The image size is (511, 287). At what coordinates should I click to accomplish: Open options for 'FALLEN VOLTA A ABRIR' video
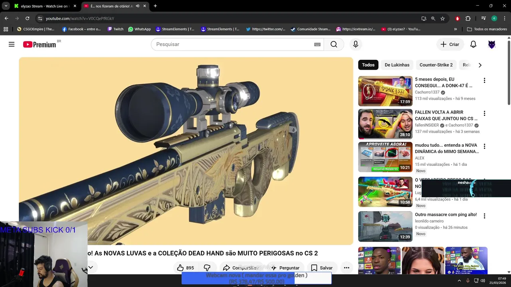tap(484, 114)
